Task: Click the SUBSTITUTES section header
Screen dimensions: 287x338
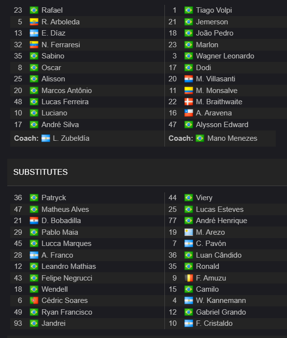Action: point(40,172)
